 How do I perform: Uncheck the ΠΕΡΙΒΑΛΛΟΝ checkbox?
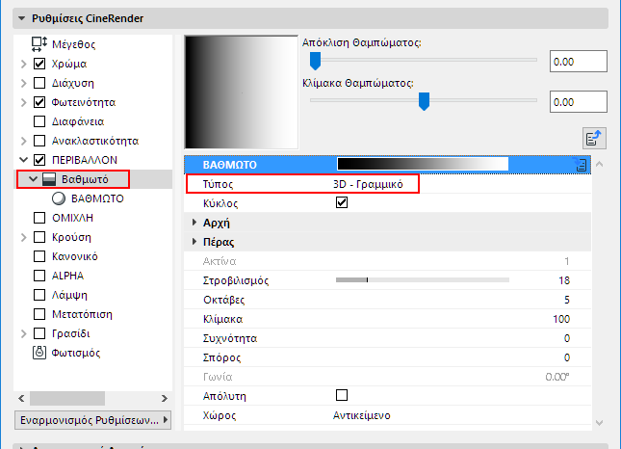tap(39, 160)
